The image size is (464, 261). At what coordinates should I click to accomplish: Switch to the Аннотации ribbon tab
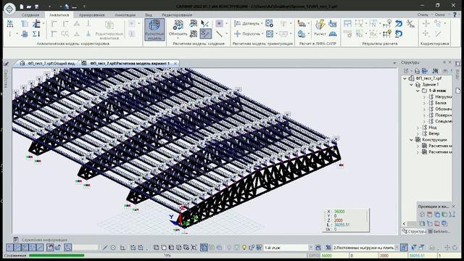tap(125, 14)
